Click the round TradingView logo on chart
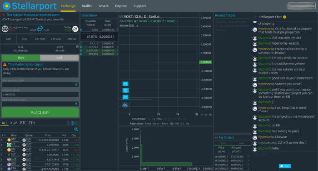This screenshot has width=318, height=171. (125, 105)
